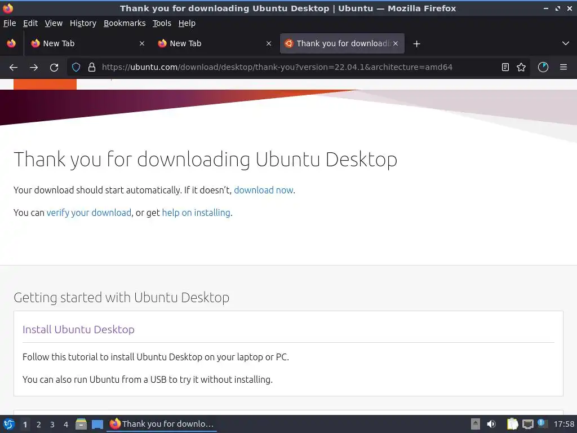This screenshot has height=433, width=577.
Task: Close the second New Tab
Action: click(269, 43)
